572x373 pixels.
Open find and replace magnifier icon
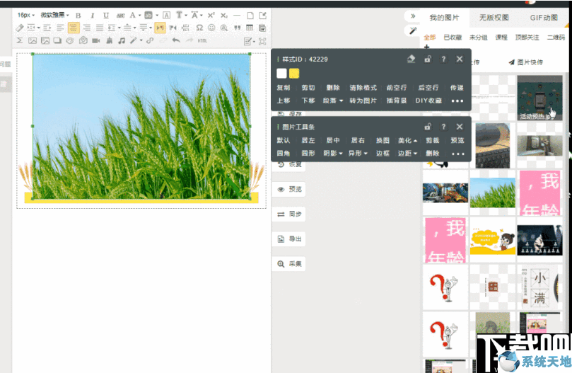(224, 28)
